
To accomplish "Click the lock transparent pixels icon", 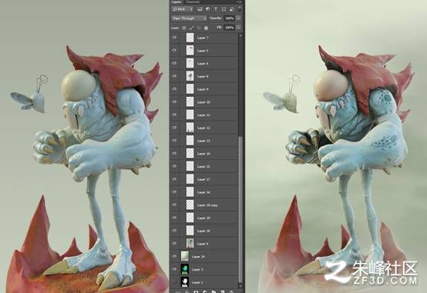I will point(184,28).
